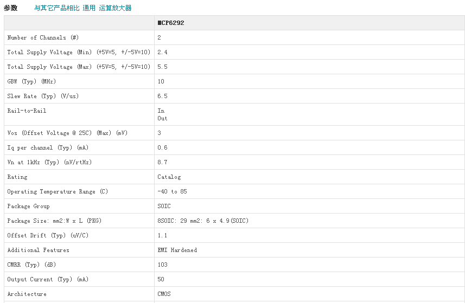Click the Slew Rate value 6.5

[162, 96]
